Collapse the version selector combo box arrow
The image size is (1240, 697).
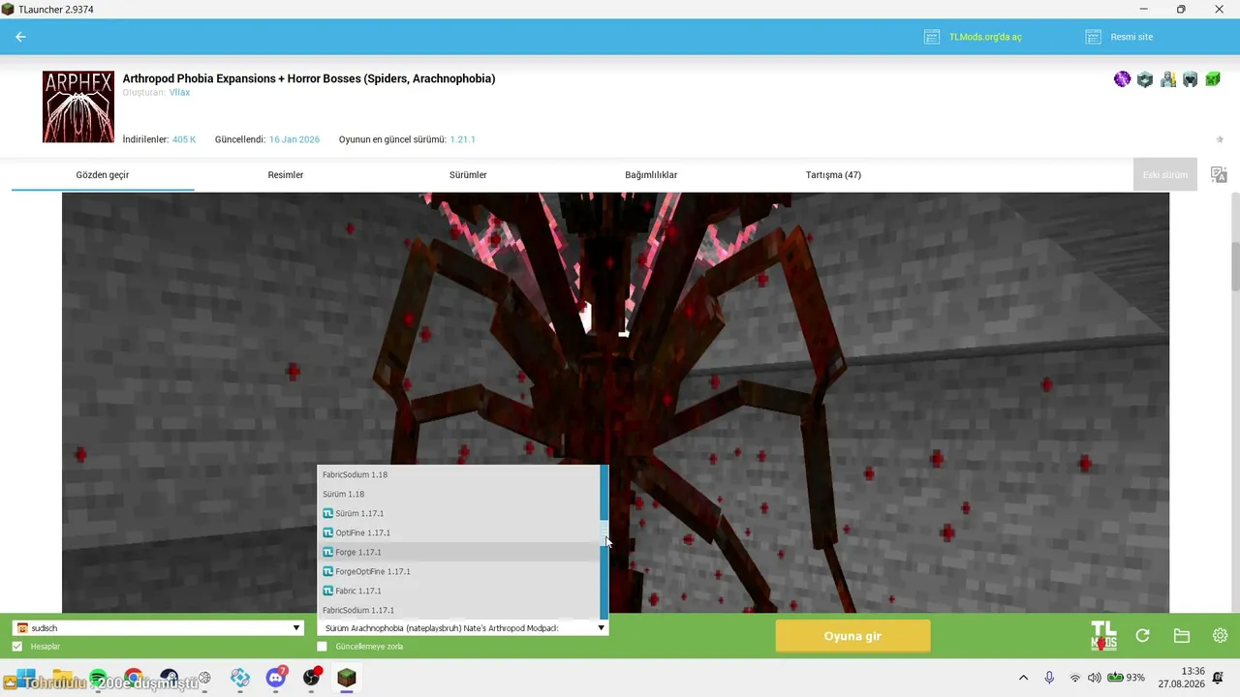pos(602,628)
